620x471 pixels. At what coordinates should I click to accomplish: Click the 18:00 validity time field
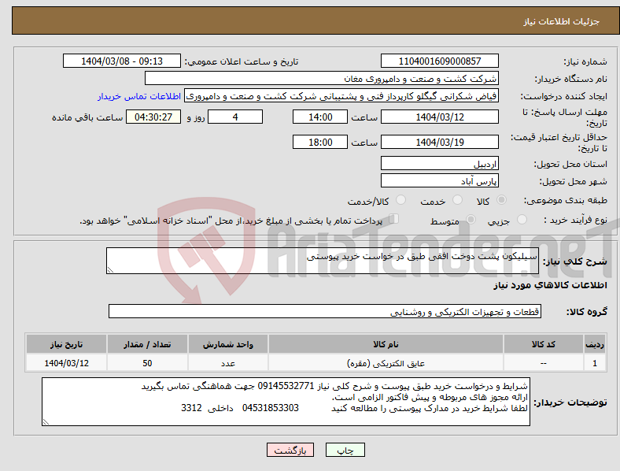pos(320,142)
